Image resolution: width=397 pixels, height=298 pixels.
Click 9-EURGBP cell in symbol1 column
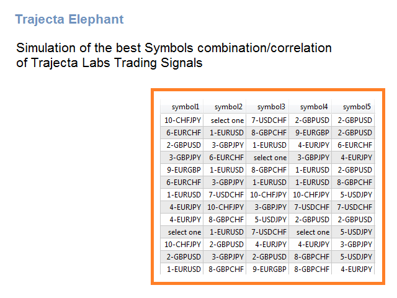pyautogui.click(x=182, y=170)
